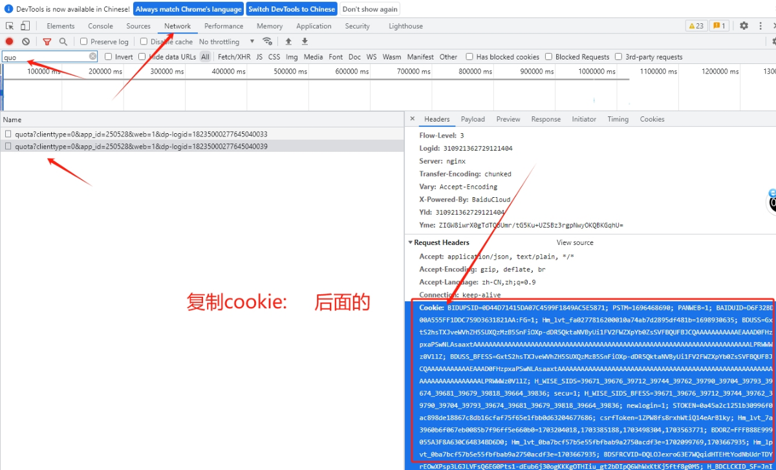Check Blocked Requests box
This screenshot has width=776, height=470.
pyautogui.click(x=548, y=57)
